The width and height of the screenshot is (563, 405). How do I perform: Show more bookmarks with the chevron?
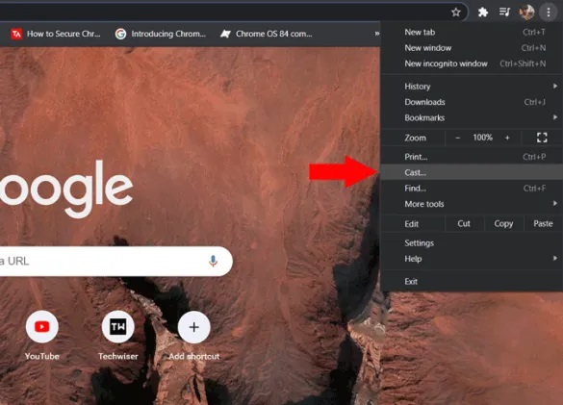click(376, 34)
